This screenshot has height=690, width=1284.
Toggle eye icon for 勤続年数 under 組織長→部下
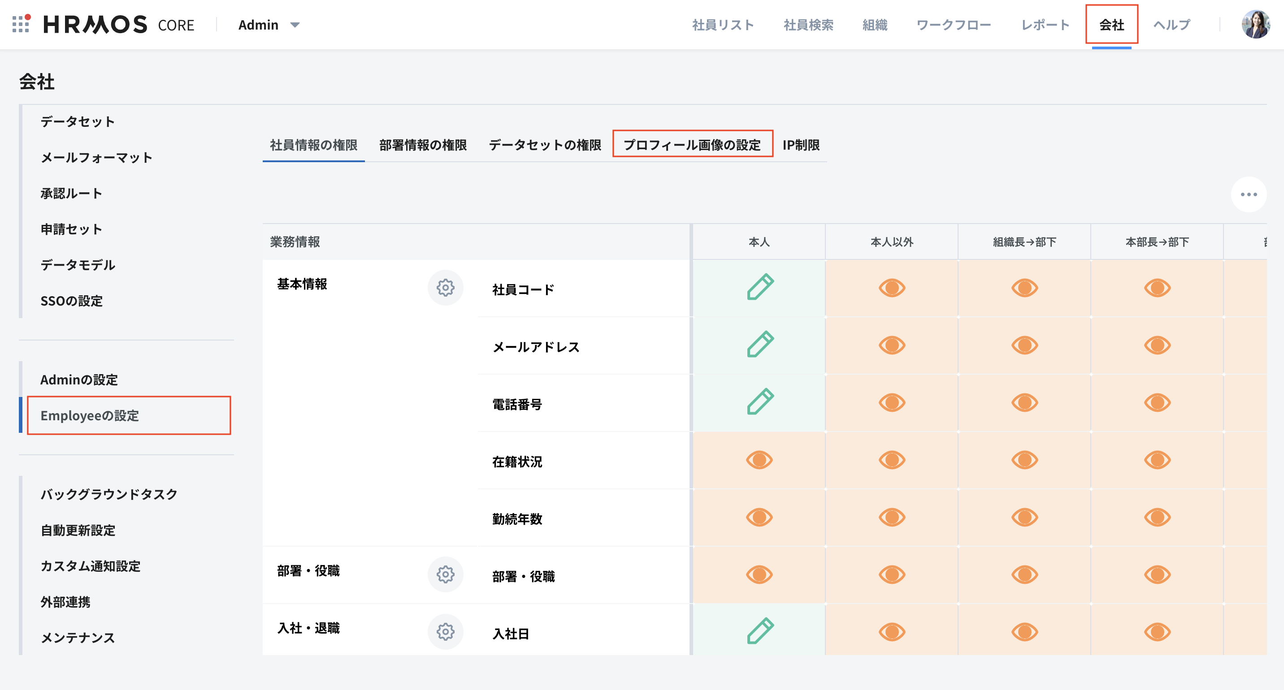coord(1024,517)
